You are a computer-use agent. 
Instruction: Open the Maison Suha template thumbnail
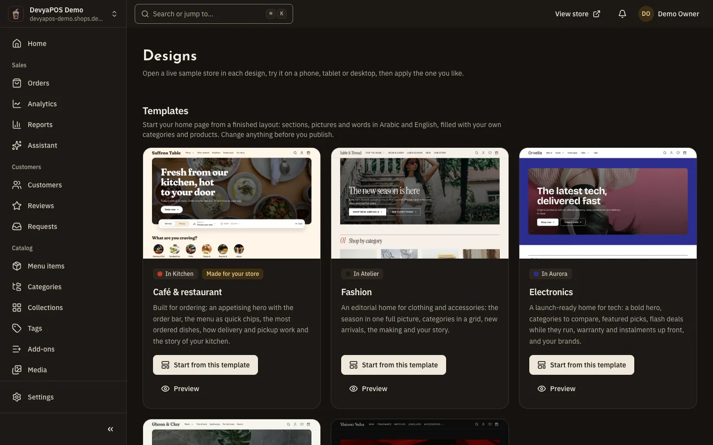(420, 432)
